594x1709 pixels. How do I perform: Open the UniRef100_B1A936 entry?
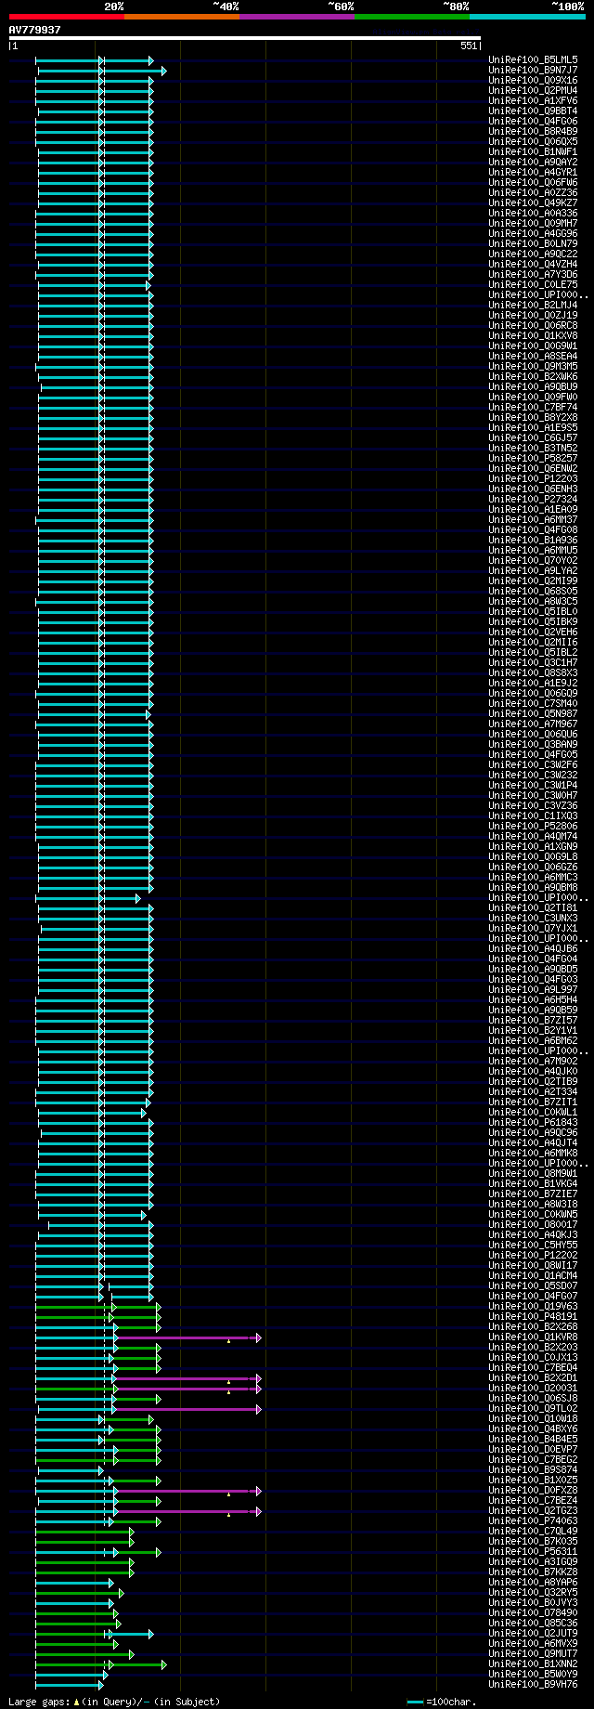pyautogui.click(x=533, y=540)
